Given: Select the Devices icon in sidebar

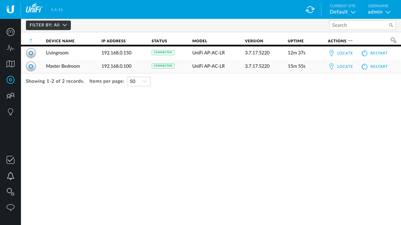Looking at the screenshot, I should (10, 80).
